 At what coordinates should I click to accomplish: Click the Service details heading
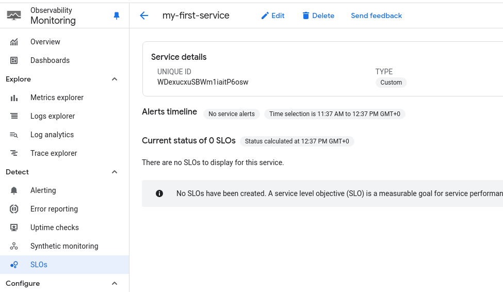179,57
